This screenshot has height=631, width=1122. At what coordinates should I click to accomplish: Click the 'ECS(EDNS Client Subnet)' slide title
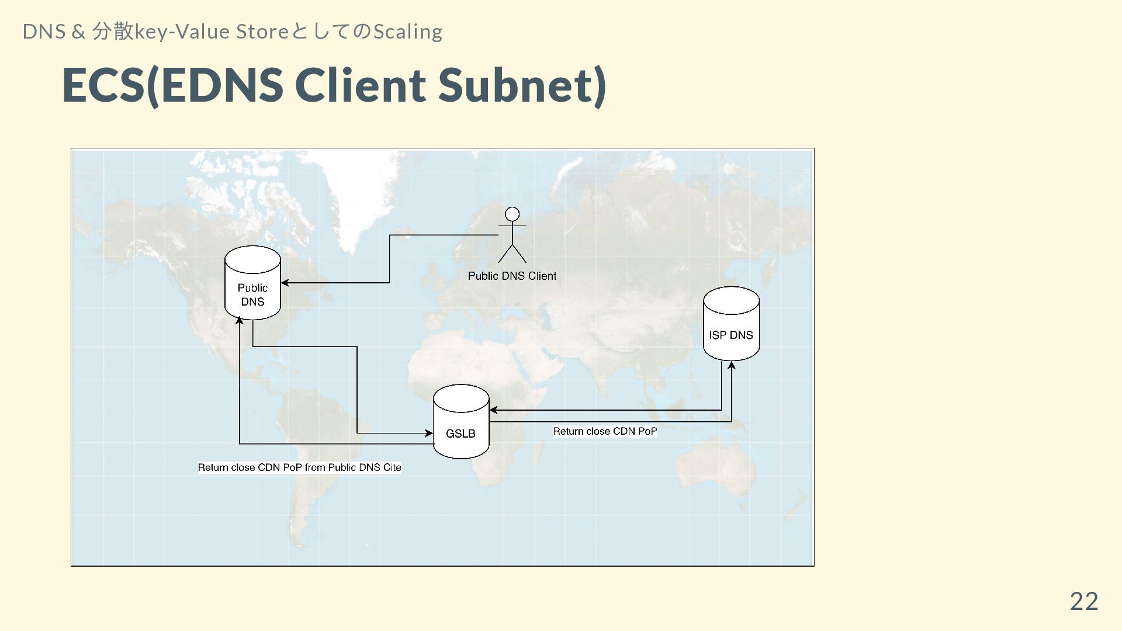pyautogui.click(x=334, y=85)
